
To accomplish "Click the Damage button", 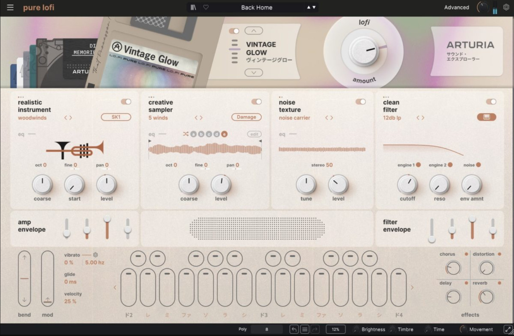I will pyautogui.click(x=247, y=117).
